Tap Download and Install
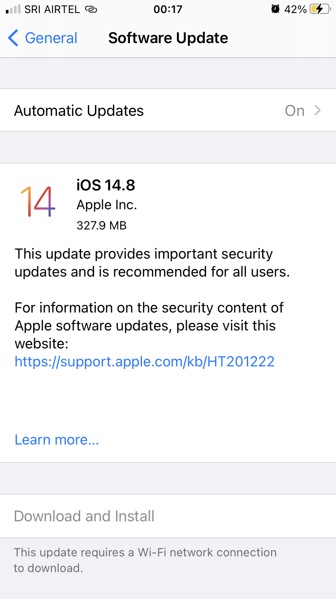The width and height of the screenshot is (336, 599). (x=84, y=516)
